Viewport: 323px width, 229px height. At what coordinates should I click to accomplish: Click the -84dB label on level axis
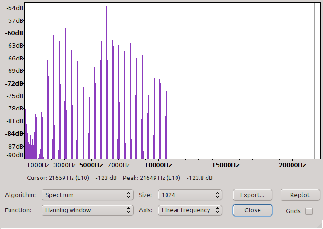coord(14,134)
